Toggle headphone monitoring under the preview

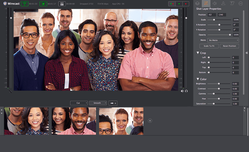click(x=186, y=91)
